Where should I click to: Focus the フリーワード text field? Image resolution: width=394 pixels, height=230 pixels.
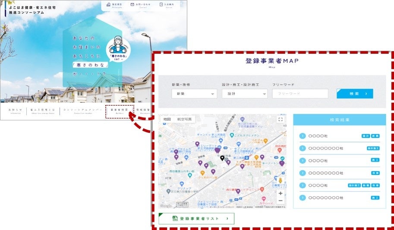click(300, 94)
